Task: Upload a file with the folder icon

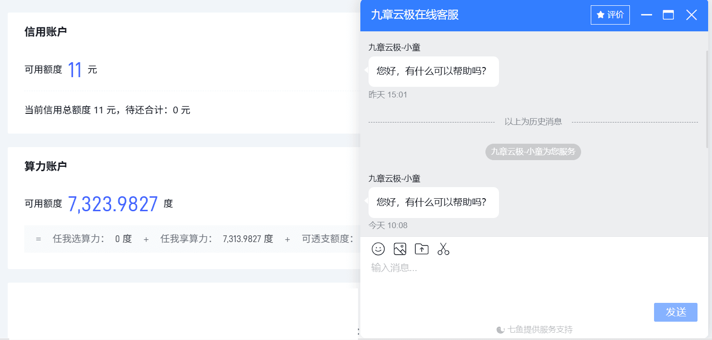Action: tap(422, 249)
